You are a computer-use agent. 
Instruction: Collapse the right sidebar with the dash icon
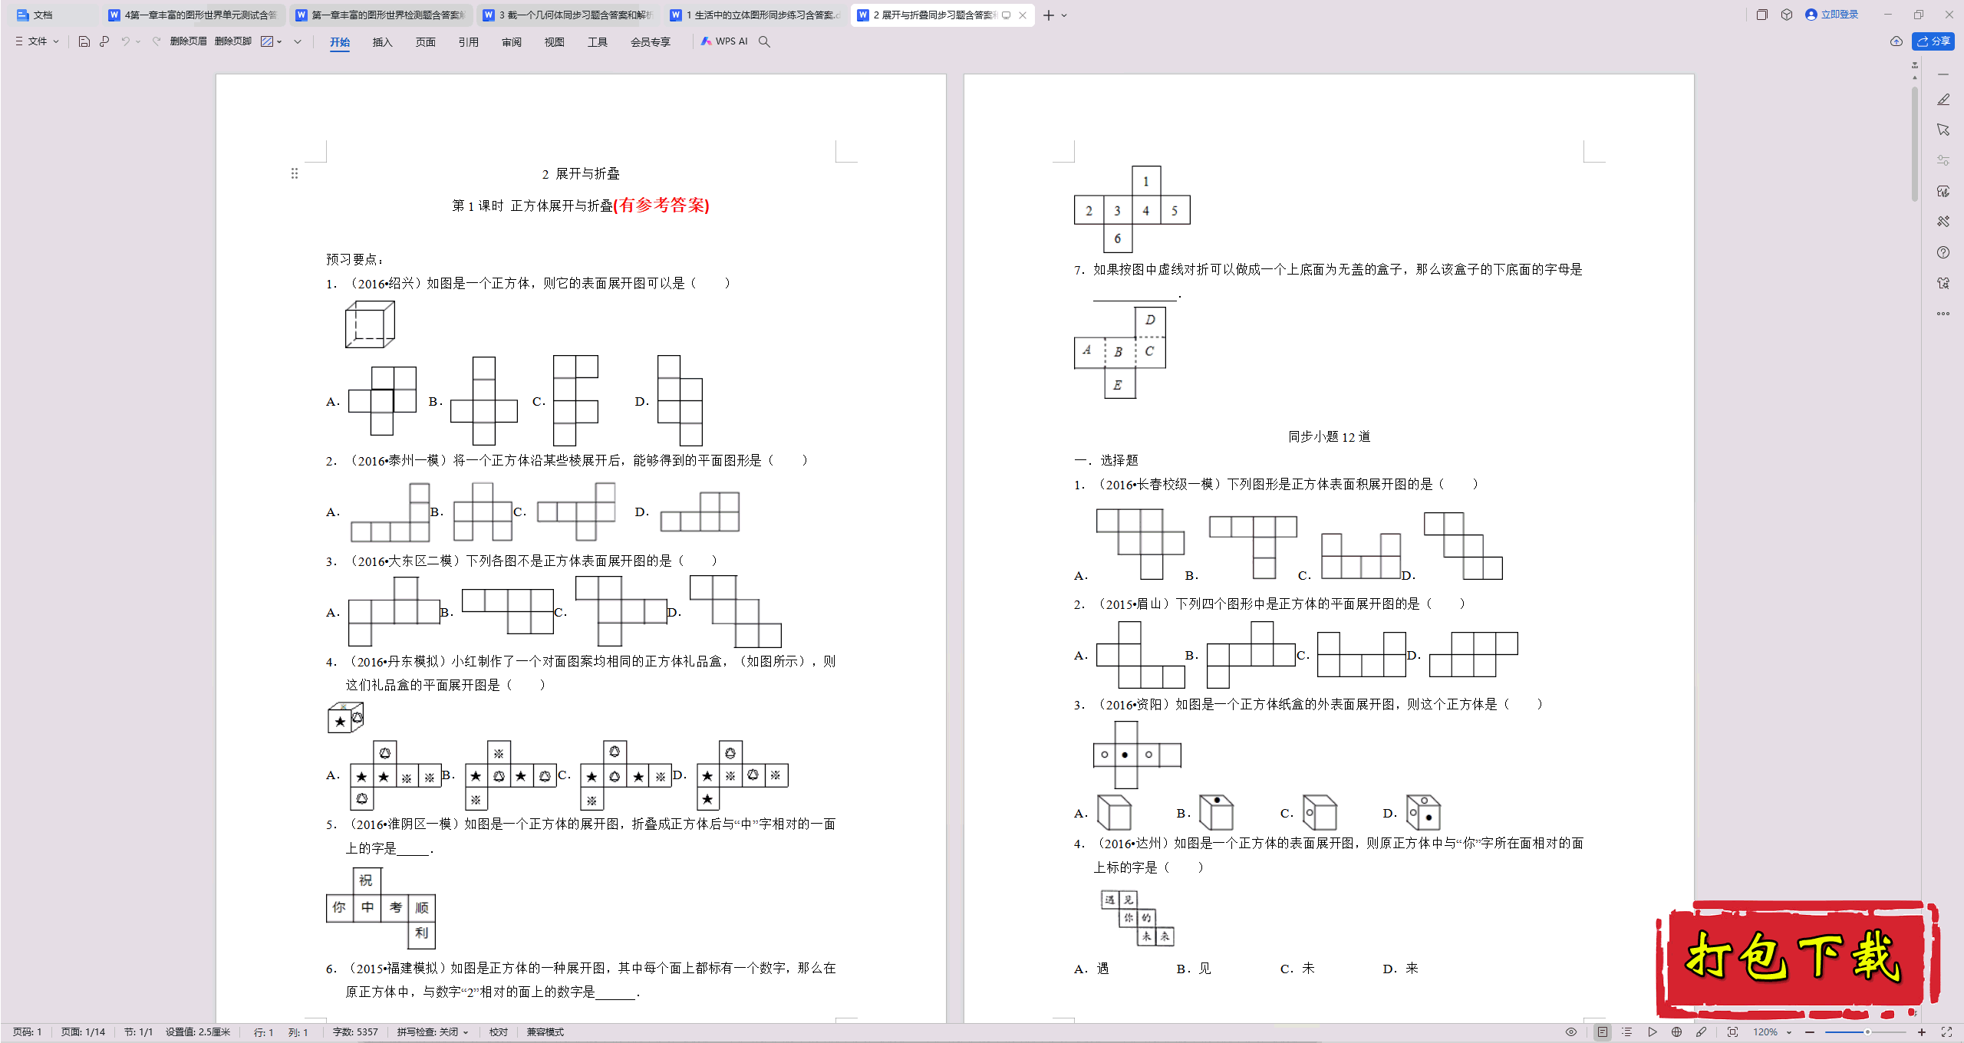point(1943,74)
